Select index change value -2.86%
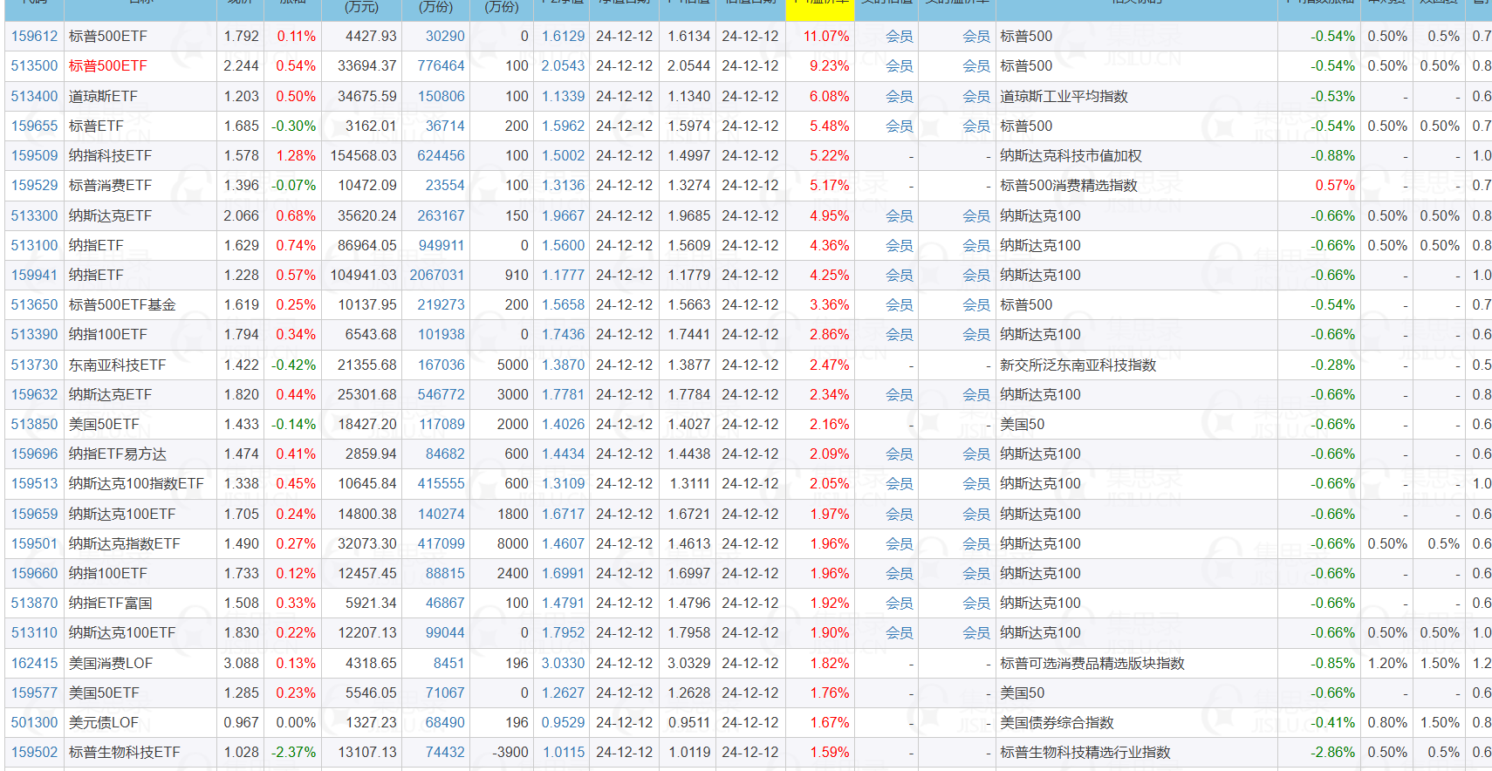 pos(1332,752)
